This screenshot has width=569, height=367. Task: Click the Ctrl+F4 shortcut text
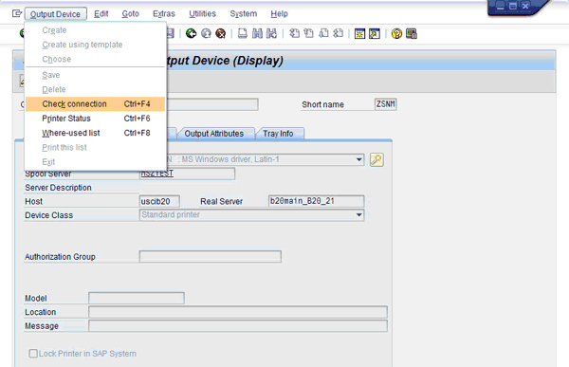(137, 103)
